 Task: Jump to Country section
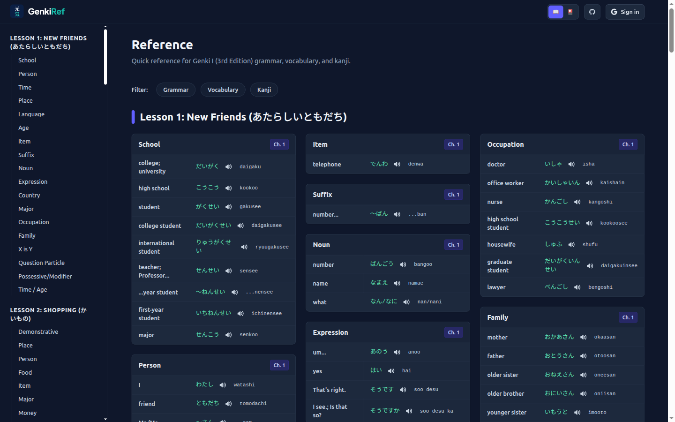click(29, 196)
